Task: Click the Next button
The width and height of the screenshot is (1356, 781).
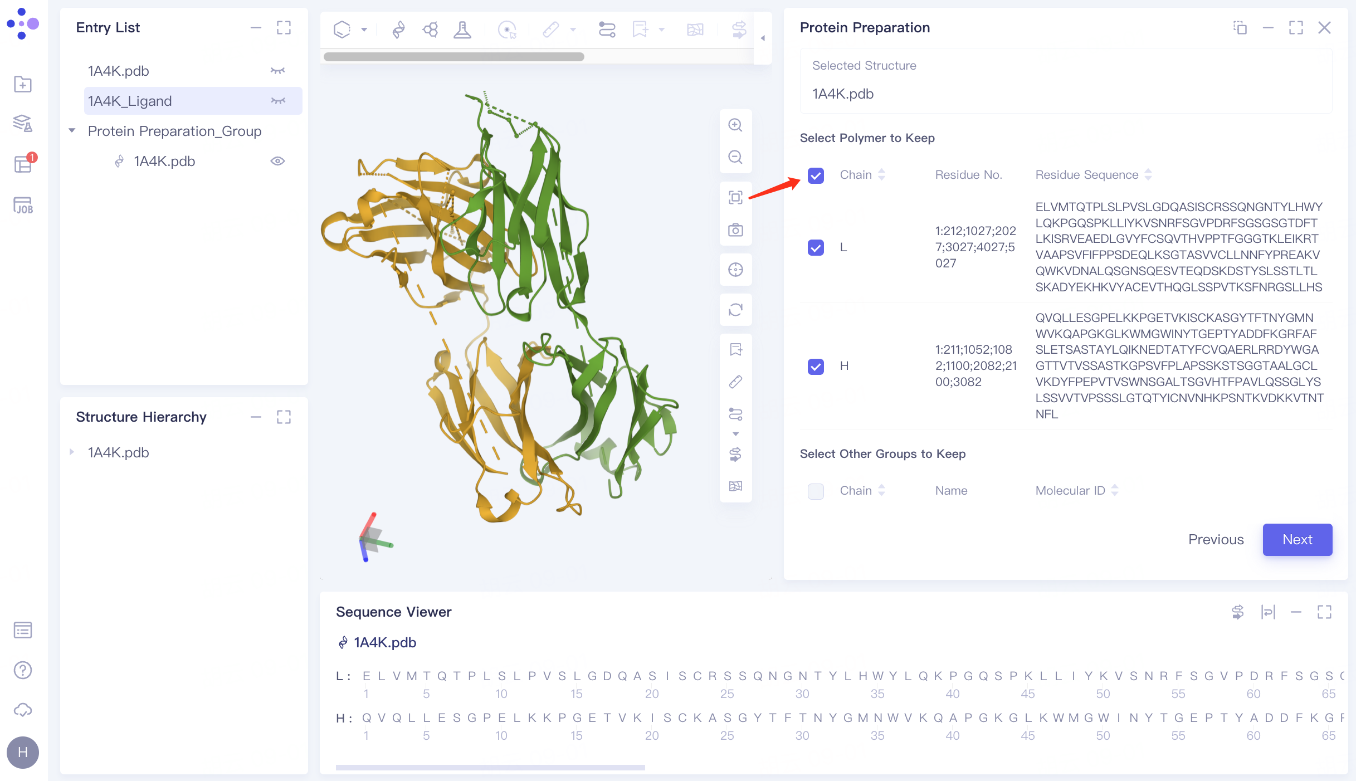Action: (1297, 539)
